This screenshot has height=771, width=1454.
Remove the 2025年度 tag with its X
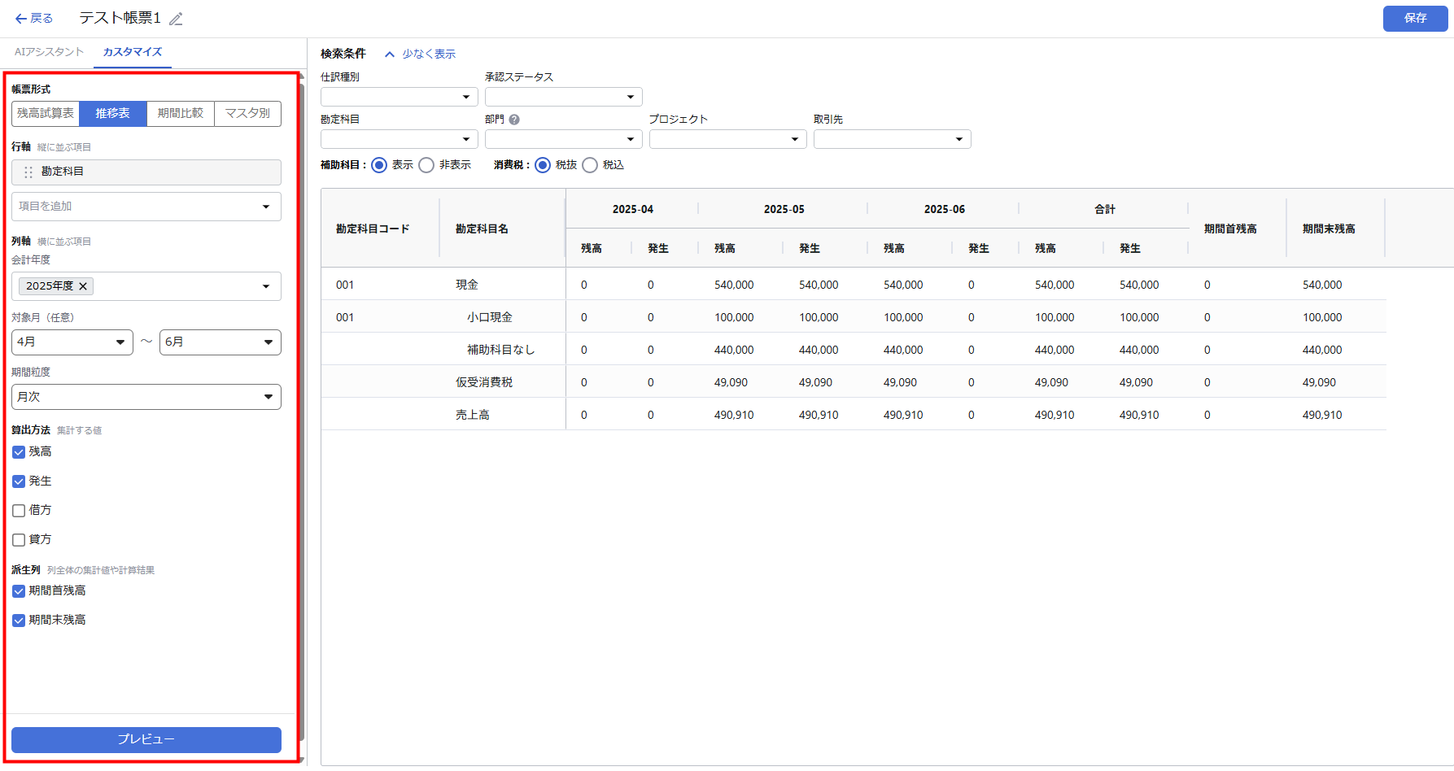83,286
